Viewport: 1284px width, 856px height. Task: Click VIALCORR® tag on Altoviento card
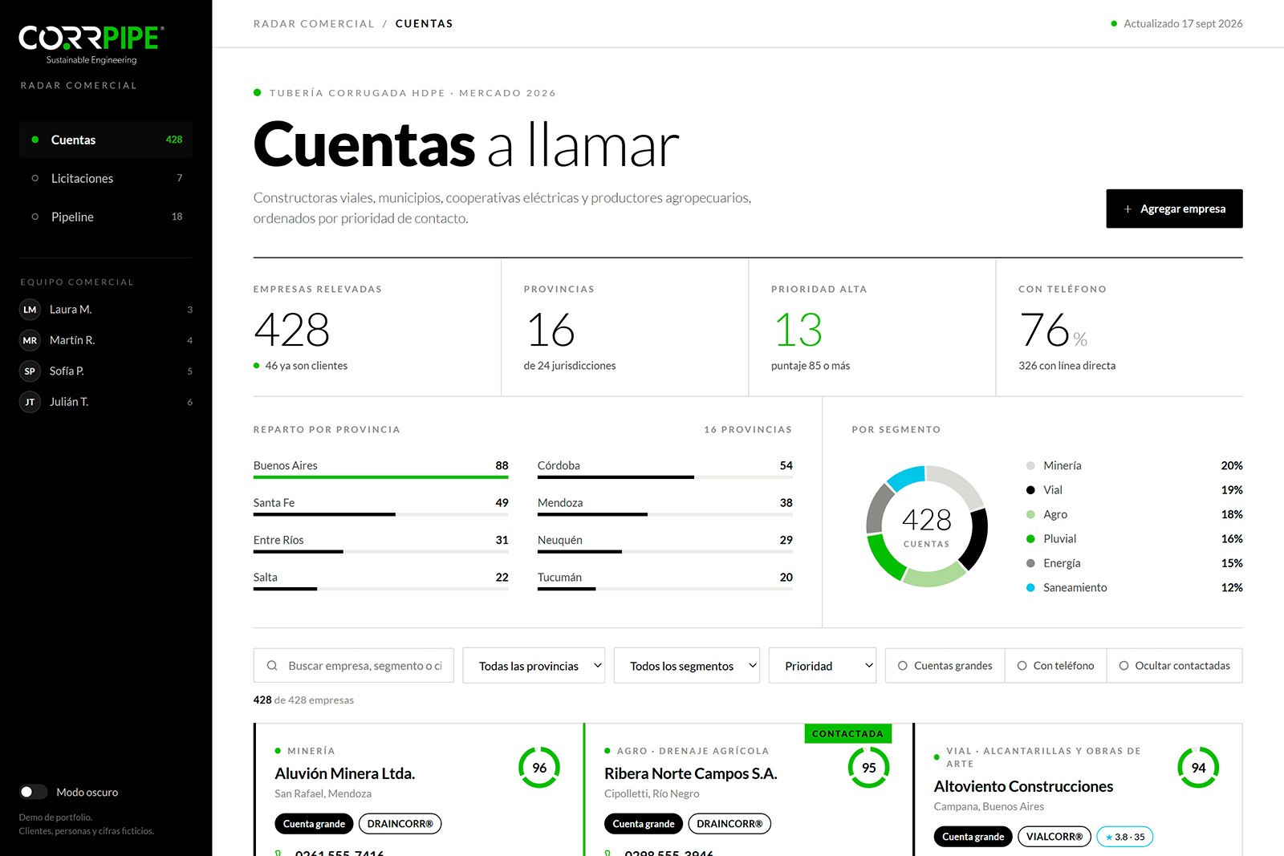coord(1054,837)
